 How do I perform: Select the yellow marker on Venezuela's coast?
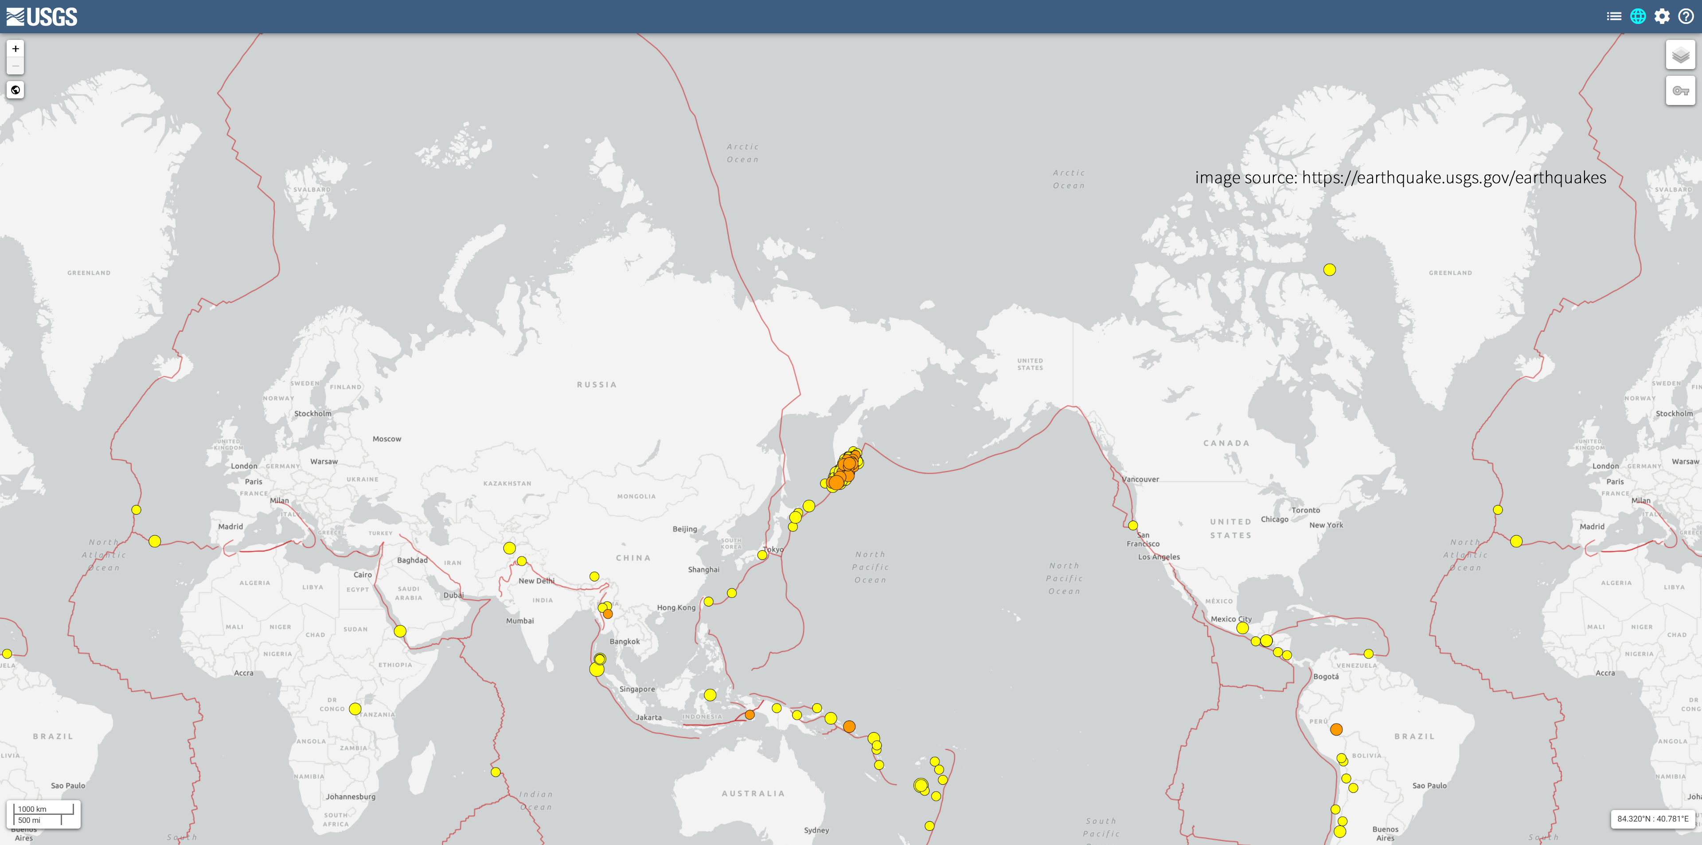(x=1368, y=654)
